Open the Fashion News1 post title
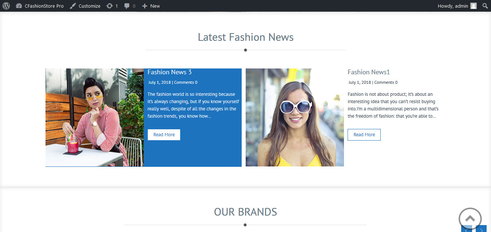The width and height of the screenshot is (491, 232). point(369,72)
